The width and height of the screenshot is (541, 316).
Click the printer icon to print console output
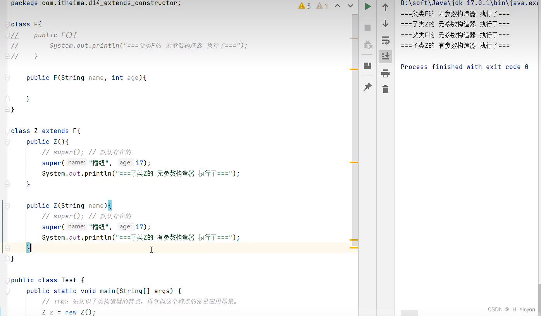pyautogui.click(x=385, y=73)
